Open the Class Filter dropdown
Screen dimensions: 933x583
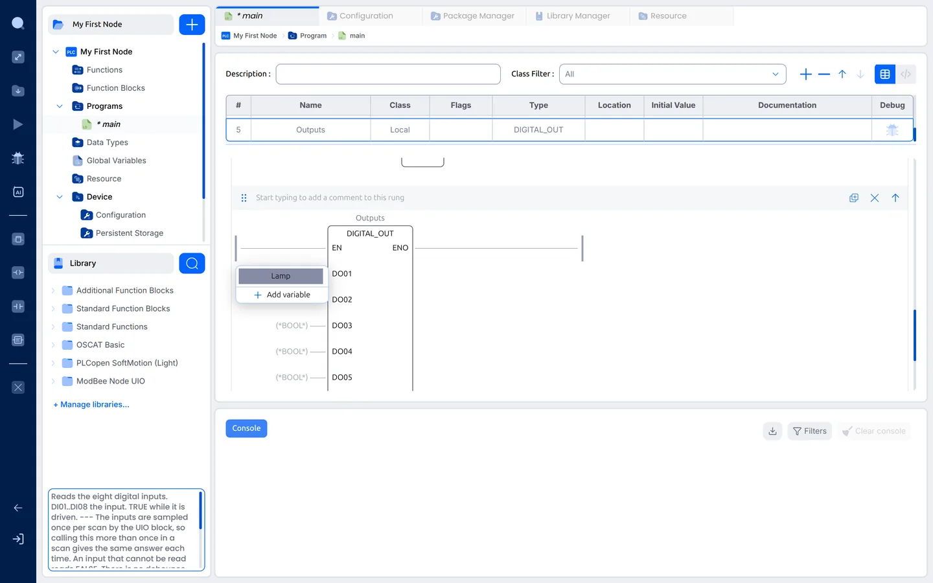tap(673, 74)
